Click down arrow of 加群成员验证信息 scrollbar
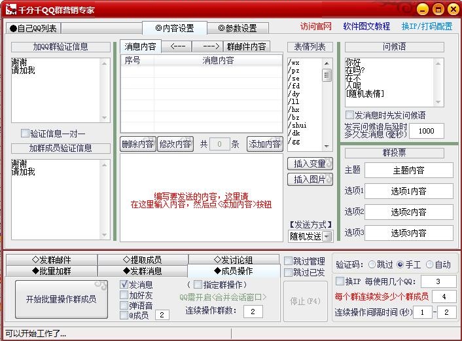 click(104, 235)
